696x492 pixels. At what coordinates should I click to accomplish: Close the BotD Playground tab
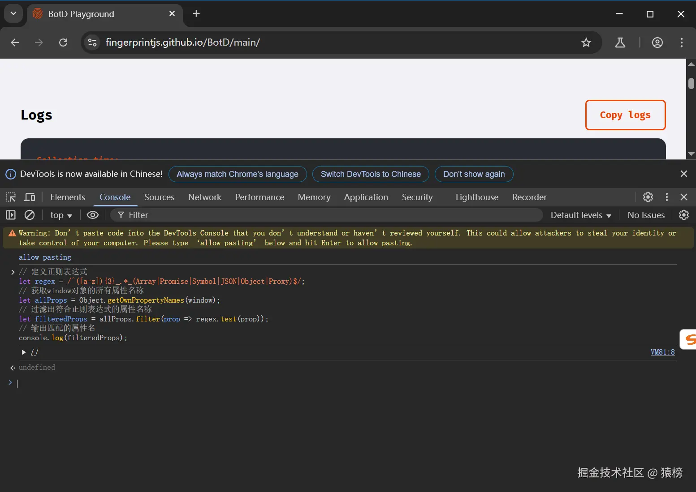(x=172, y=14)
